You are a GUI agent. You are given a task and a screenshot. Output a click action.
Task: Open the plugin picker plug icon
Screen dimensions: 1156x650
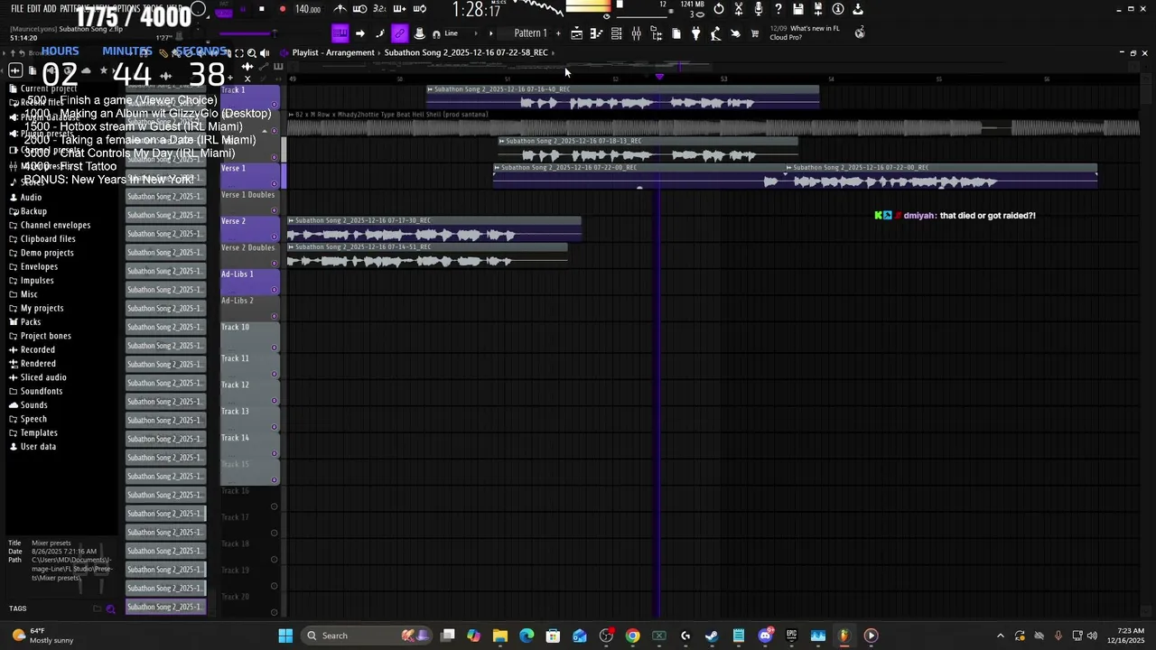[x=695, y=33]
